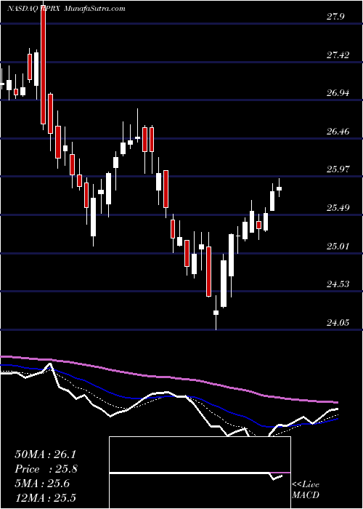This screenshot has width=363, height=509.
Task: Click the lowest candlestick near 24.05
Action: [216, 312]
